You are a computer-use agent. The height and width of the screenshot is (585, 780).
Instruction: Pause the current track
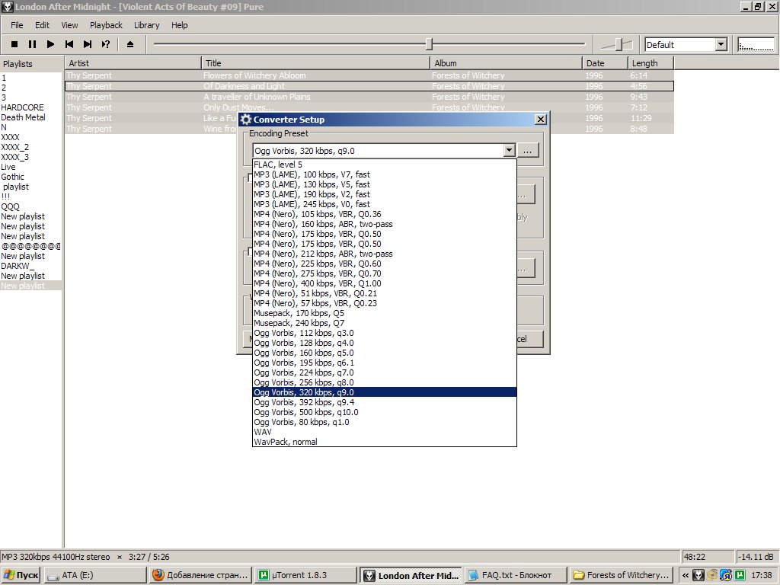(x=32, y=44)
